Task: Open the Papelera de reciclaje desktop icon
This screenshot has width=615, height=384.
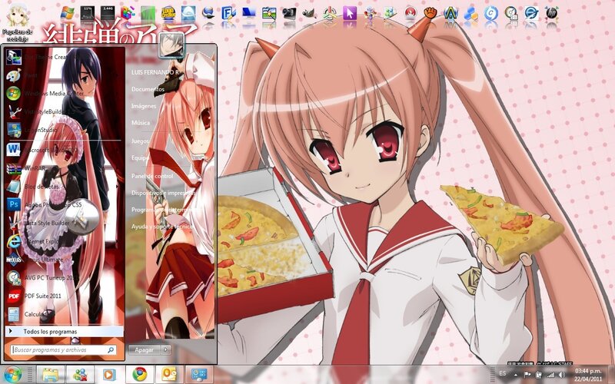Action: click(17, 23)
